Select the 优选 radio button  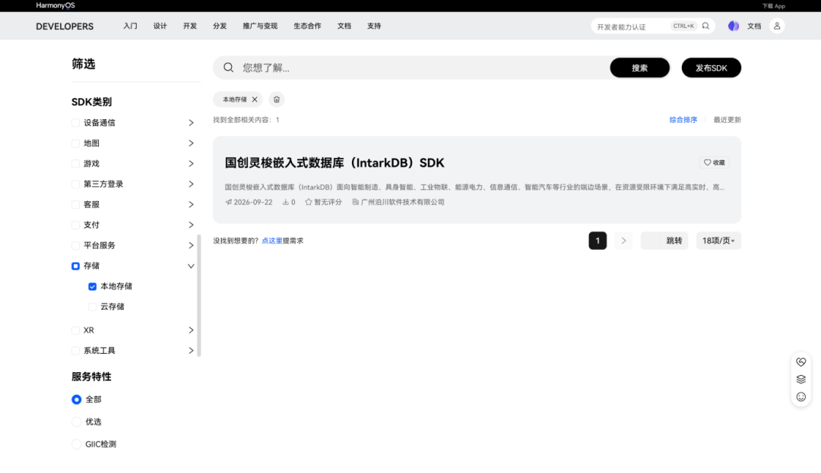tap(77, 422)
